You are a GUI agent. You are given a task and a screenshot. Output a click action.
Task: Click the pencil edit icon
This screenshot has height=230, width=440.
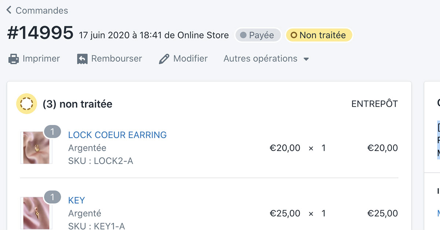point(164,59)
